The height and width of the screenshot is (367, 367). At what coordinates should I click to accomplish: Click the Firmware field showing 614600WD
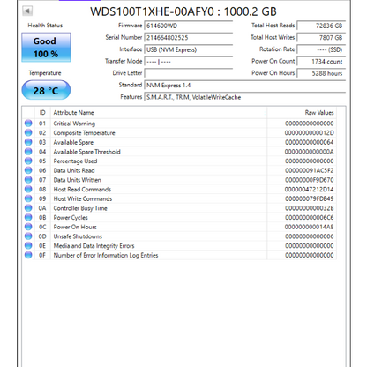189,26
